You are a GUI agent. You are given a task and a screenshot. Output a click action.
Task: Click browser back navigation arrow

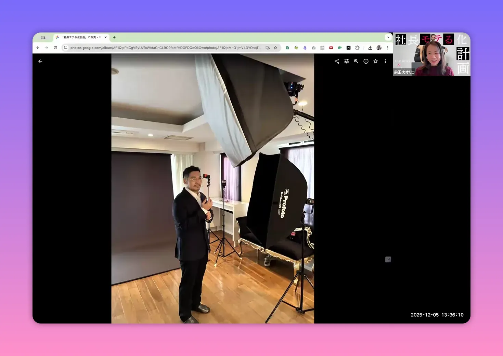pos(38,48)
